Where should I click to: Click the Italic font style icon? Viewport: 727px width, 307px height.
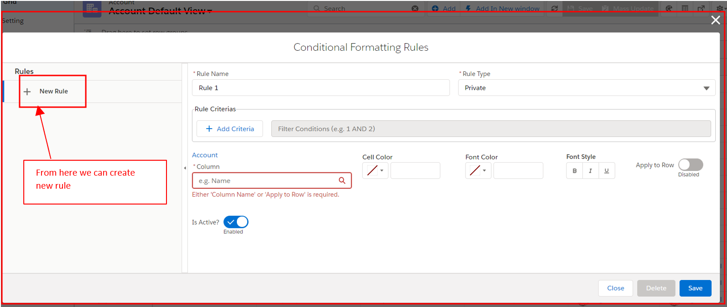click(590, 171)
